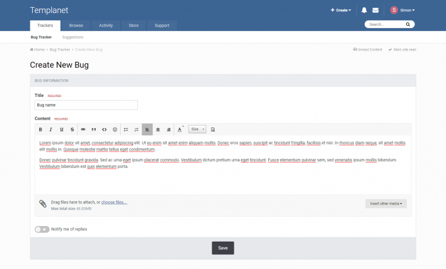Image resolution: width=446 pixels, height=269 pixels.
Task: Click inside the content editor text area
Action: pos(223,165)
